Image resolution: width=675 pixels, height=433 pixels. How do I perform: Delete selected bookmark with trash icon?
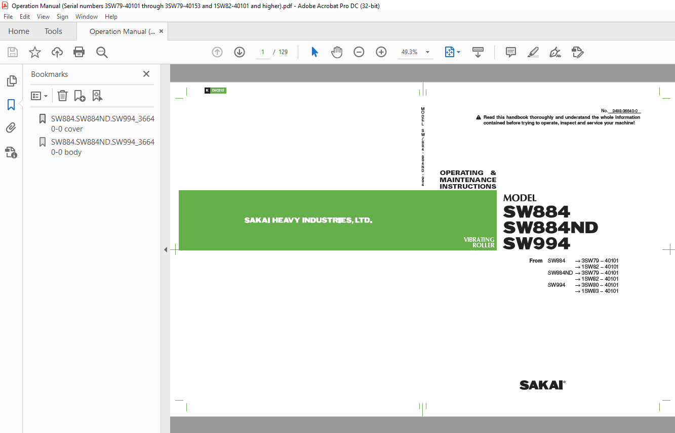pos(62,96)
